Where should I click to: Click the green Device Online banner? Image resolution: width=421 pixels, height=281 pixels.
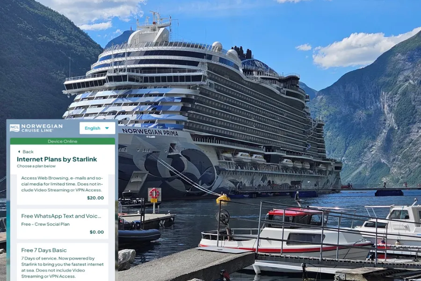pyautogui.click(x=63, y=141)
